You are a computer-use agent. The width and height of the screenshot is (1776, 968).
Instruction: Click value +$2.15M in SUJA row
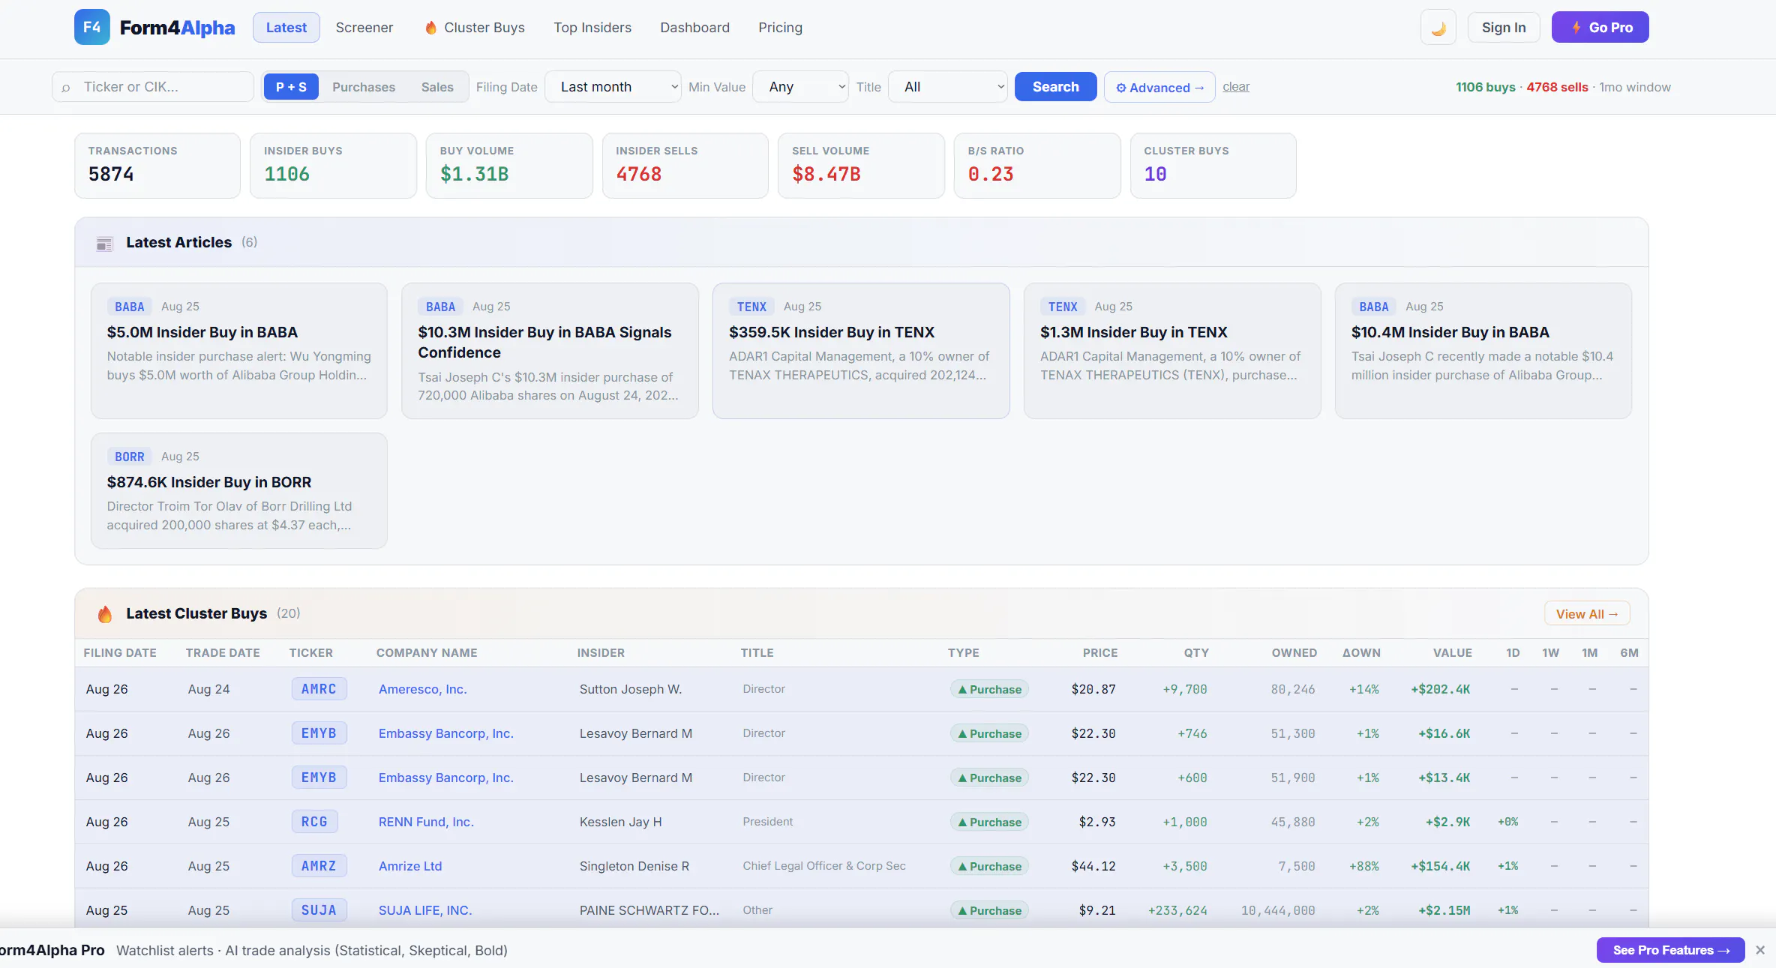point(1444,910)
